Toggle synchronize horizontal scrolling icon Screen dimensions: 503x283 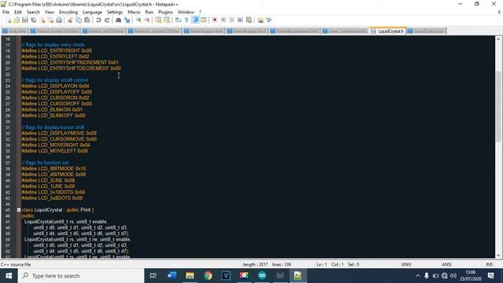pos(167,20)
